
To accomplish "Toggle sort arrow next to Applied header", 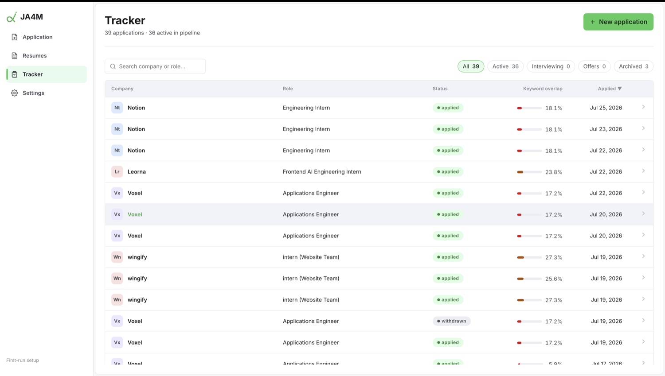I will [x=620, y=89].
